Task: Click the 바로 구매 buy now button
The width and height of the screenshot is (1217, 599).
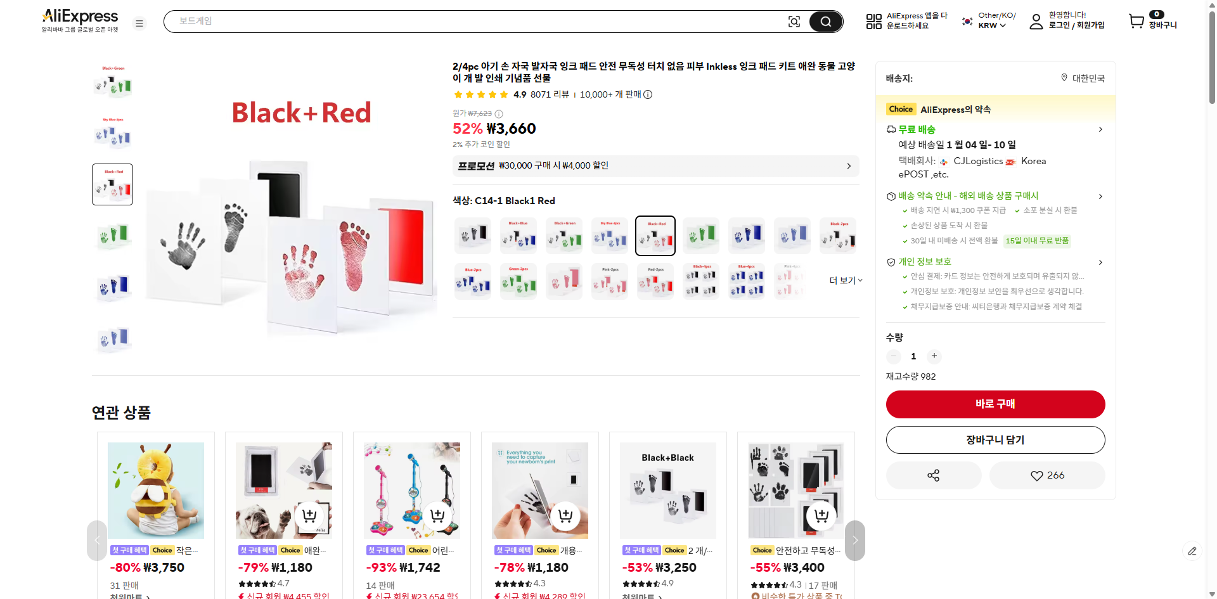Action: tap(995, 404)
